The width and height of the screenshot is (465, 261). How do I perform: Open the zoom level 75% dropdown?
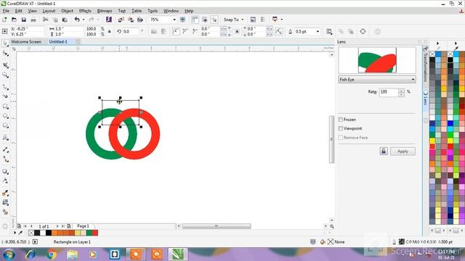point(174,20)
